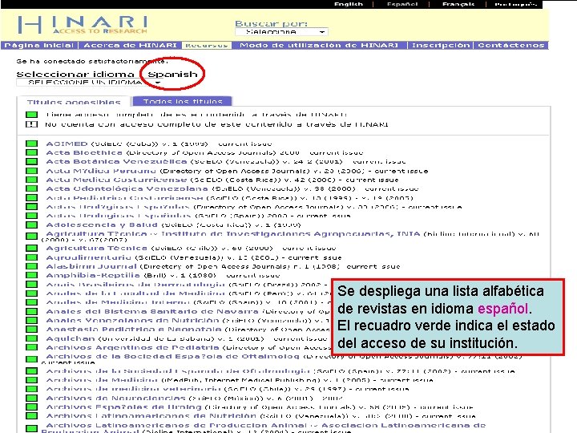Open the Inscripción menu item

pyautogui.click(x=441, y=45)
